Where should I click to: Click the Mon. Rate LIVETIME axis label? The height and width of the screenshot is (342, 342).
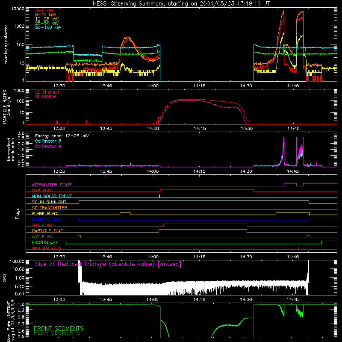pos(11,321)
